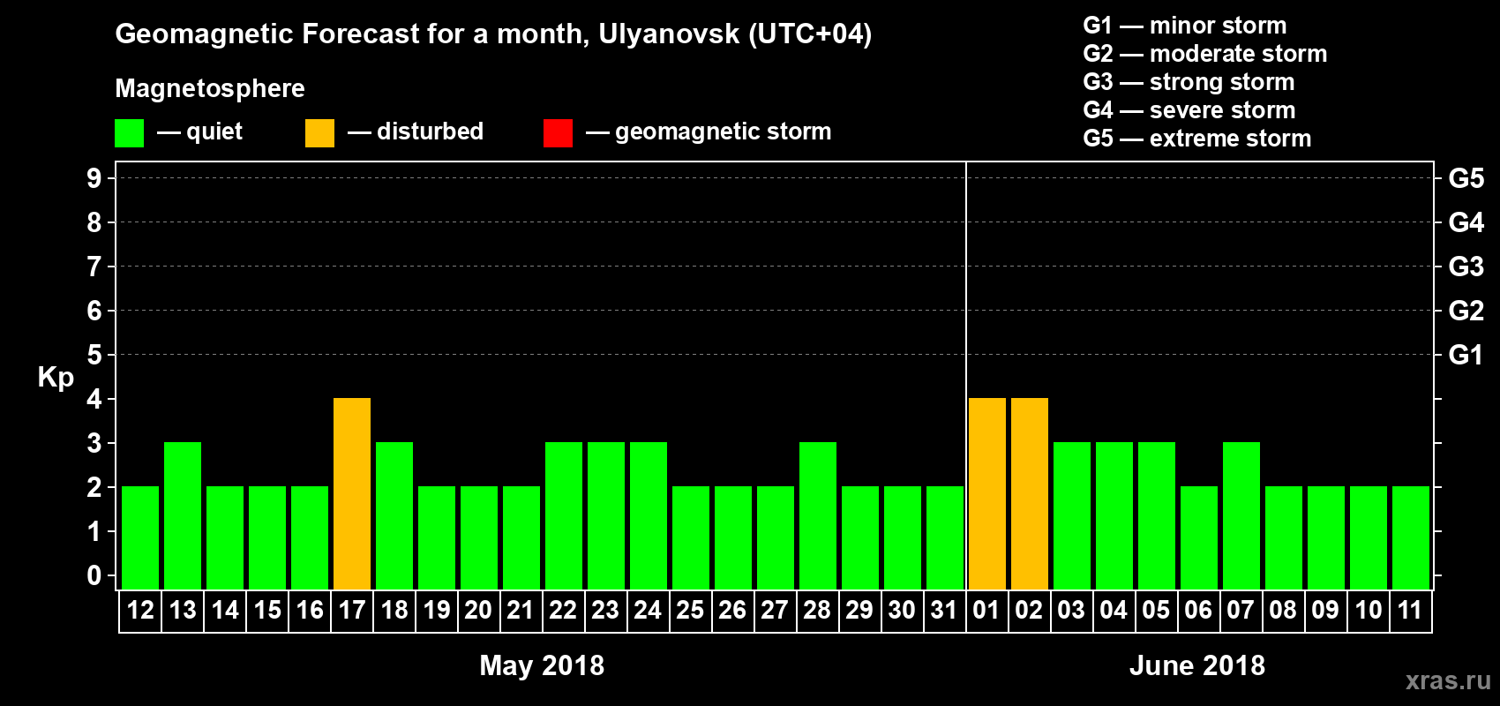
Task: Click the green bar for May 22
Action: tap(564, 515)
